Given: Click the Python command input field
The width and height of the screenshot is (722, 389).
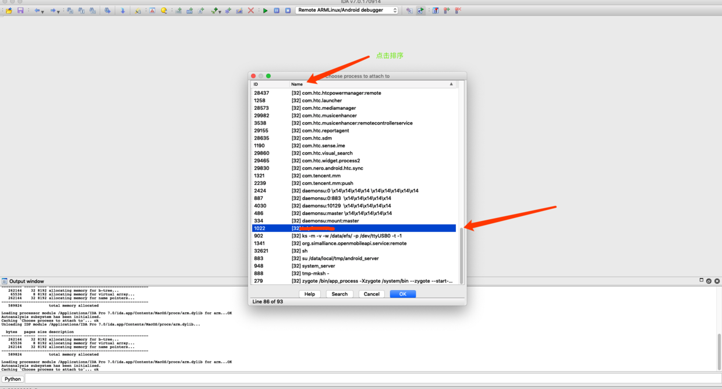Looking at the screenshot, I should point(373,379).
